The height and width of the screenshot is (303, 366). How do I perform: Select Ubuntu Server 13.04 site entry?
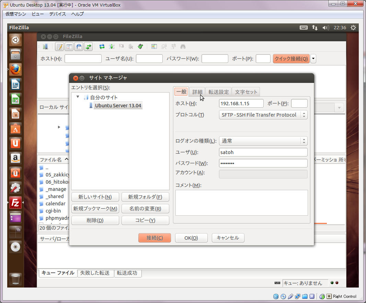[118, 106]
